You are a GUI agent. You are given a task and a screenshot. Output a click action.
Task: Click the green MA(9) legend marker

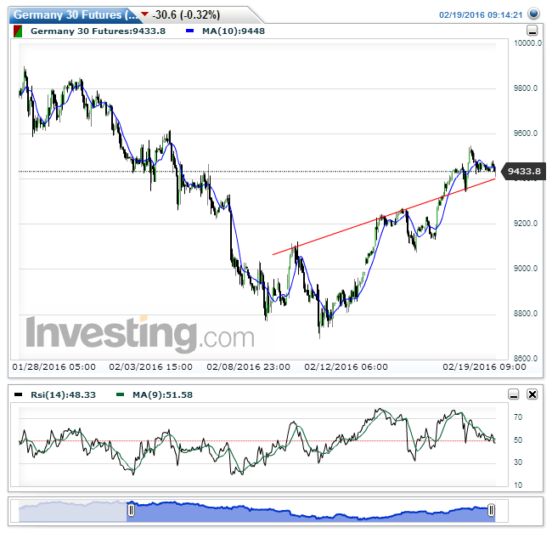click(x=120, y=394)
